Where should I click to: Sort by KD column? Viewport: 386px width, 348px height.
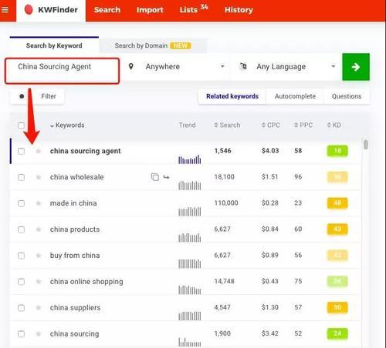coord(334,125)
